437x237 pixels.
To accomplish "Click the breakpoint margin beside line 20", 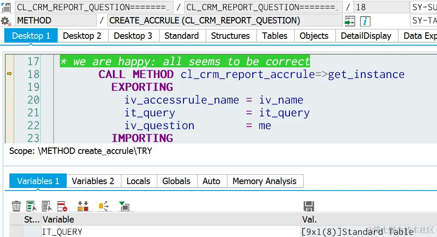I will 9,100.
